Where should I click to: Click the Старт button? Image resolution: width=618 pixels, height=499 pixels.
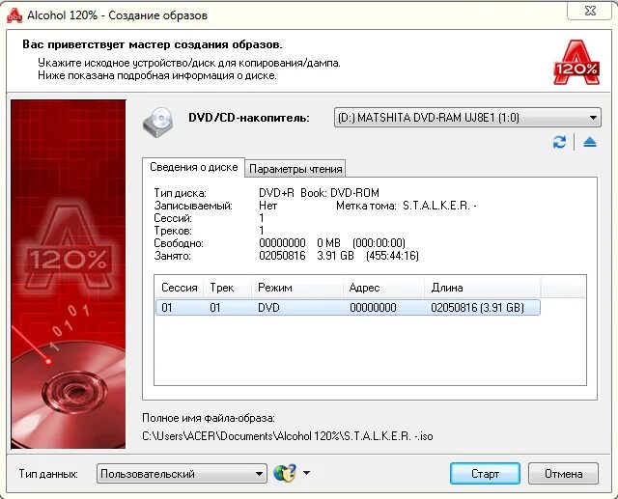[485, 473]
